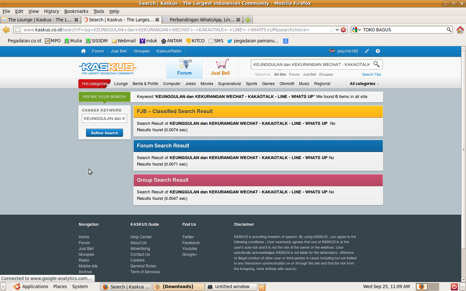Switch to workspace with Firefox icon
Image resolution: width=466 pixels, height=291 pixels.
click(x=422, y=287)
